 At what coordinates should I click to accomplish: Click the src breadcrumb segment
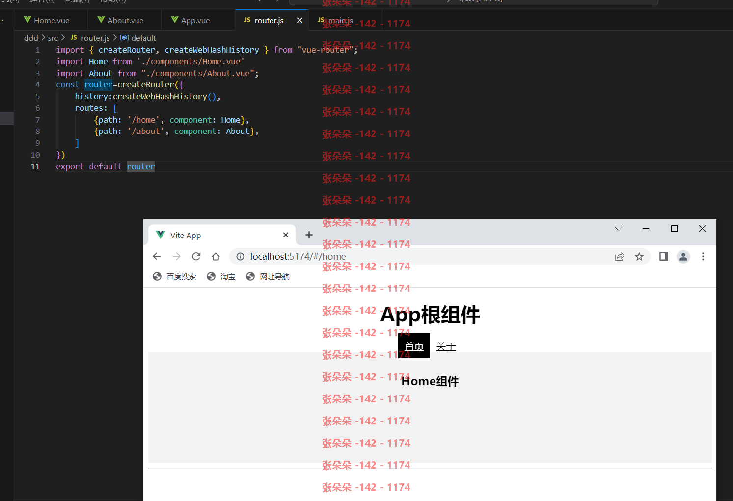[53, 38]
